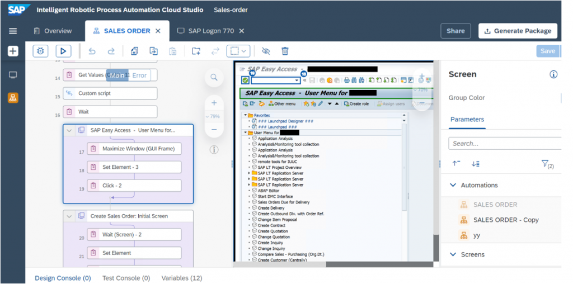Select the Custom script step
Screen dimensions: 573x284
[110, 93]
